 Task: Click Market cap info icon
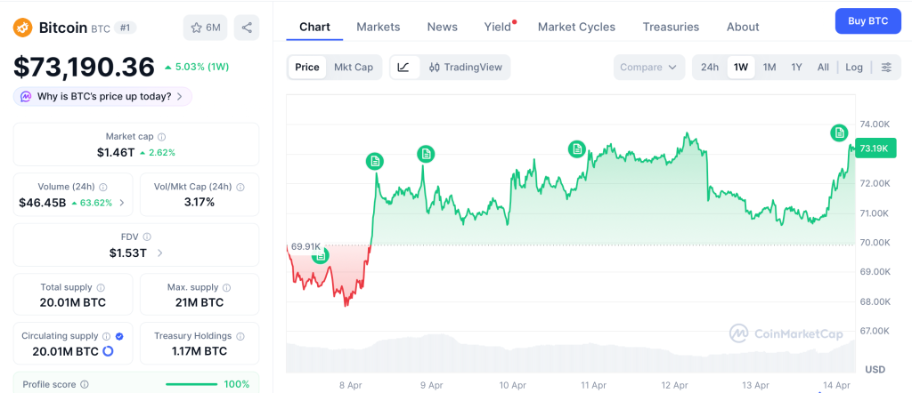[161, 137]
